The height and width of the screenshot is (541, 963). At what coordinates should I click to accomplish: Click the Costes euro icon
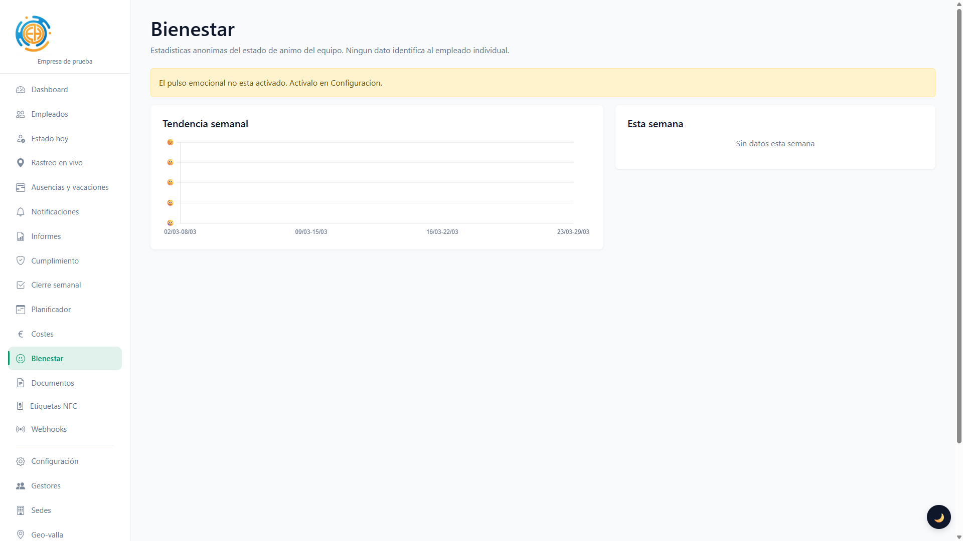click(x=21, y=334)
